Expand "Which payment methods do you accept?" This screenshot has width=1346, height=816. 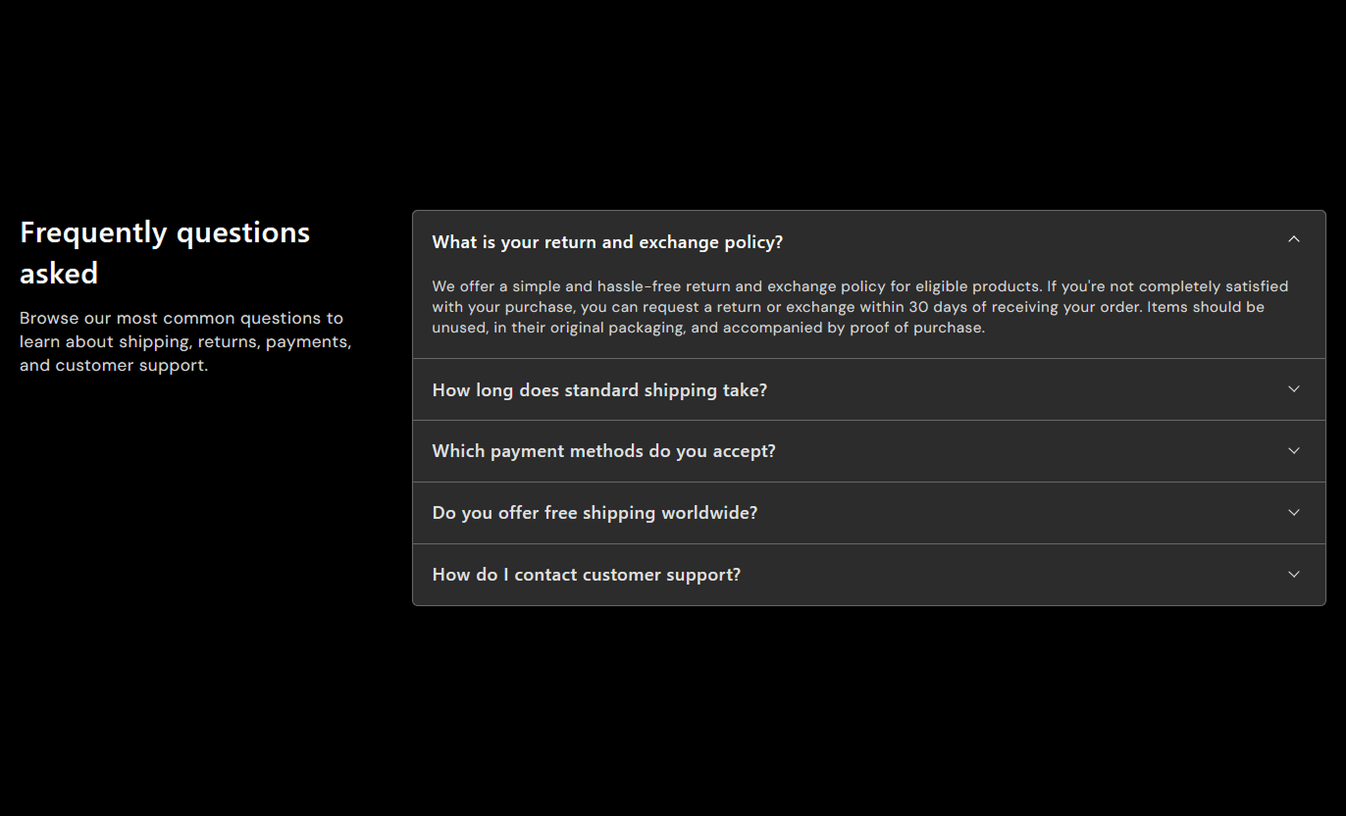click(x=868, y=451)
